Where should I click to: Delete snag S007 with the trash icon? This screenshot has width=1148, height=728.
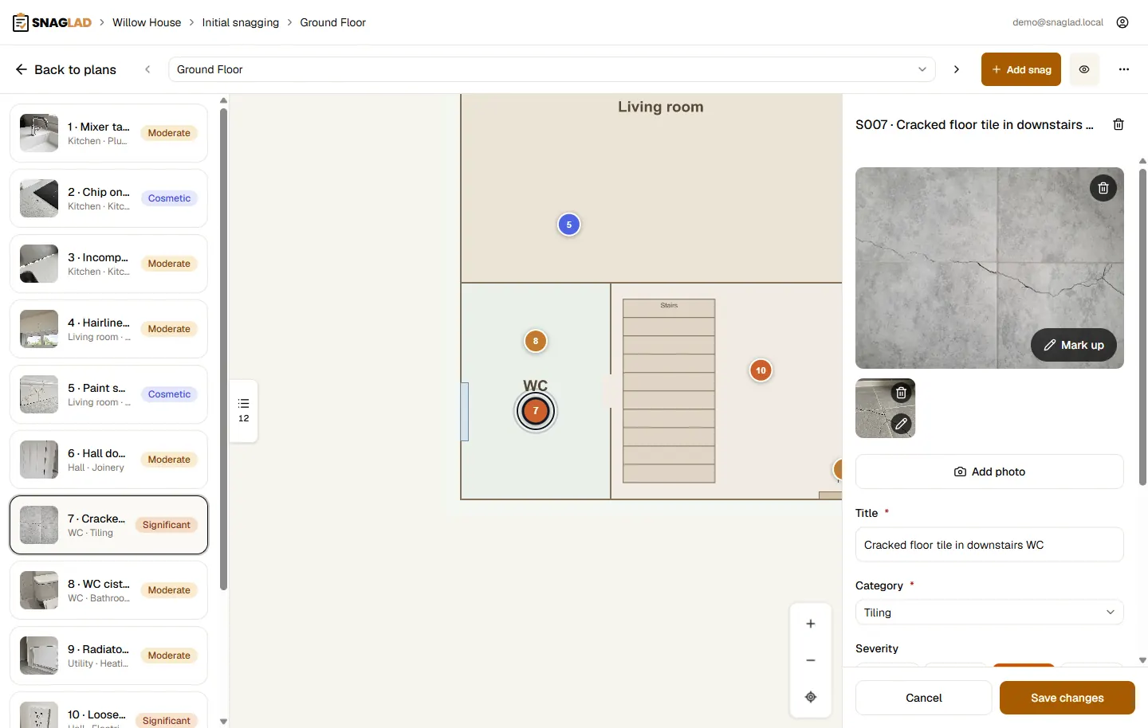(x=1119, y=124)
